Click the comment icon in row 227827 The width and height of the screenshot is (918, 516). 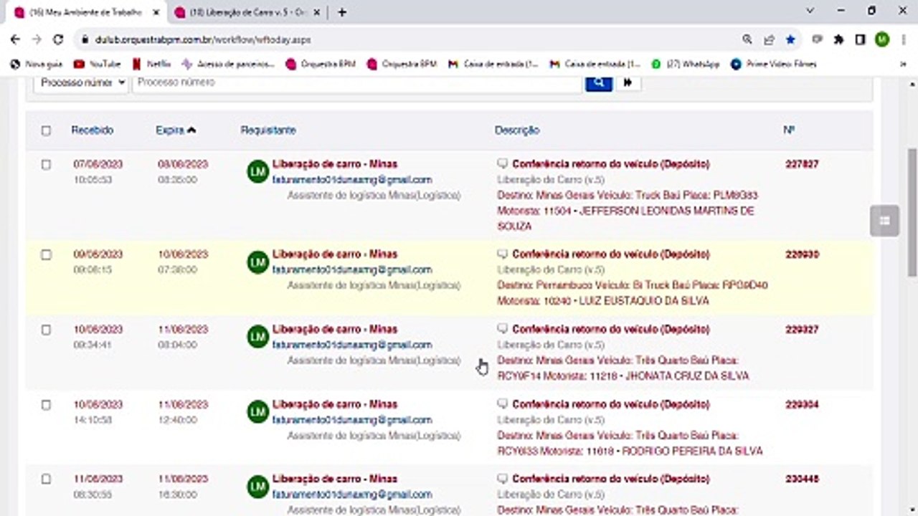502,164
